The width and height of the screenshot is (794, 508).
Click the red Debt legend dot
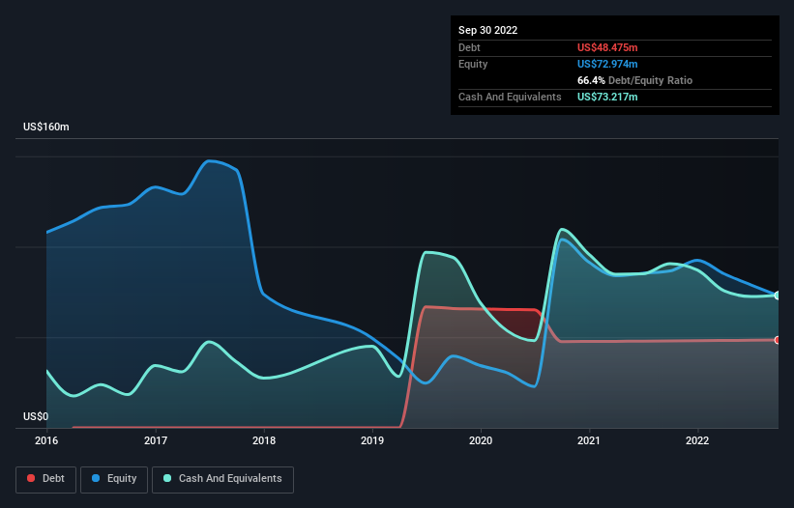31,478
